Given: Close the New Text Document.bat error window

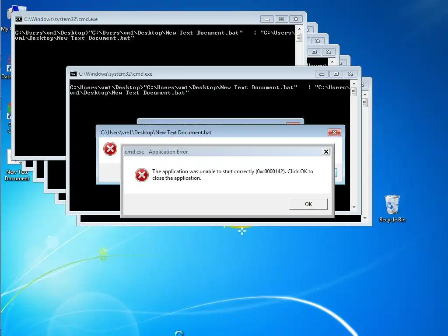Looking at the screenshot, I should tap(334, 132).
